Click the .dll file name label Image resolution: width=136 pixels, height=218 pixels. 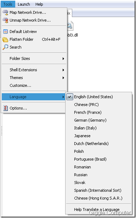[x=72, y=35]
